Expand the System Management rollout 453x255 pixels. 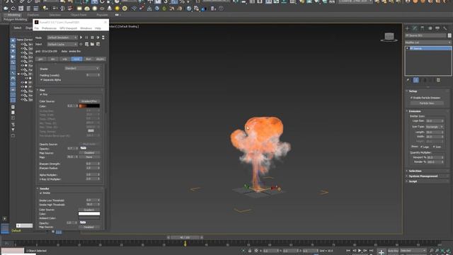[423, 176]
